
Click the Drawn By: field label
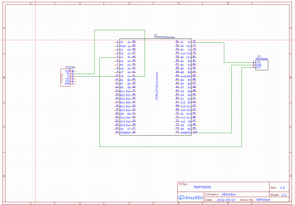tap(247, 200)
